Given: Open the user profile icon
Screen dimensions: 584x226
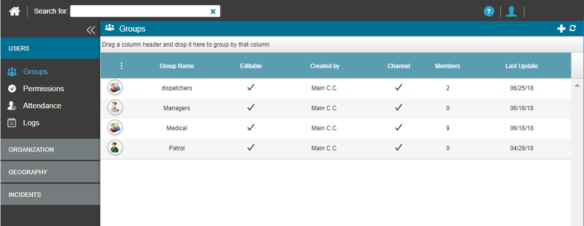Looking at the screenshot, I should pos(511,12).
